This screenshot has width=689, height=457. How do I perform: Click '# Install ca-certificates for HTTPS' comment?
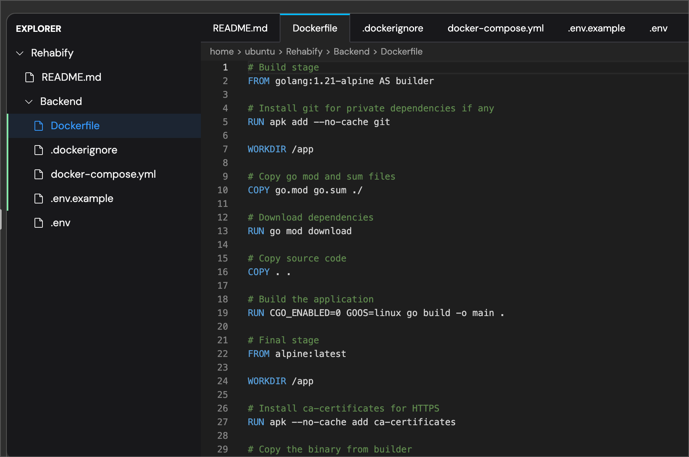point(343,408)
